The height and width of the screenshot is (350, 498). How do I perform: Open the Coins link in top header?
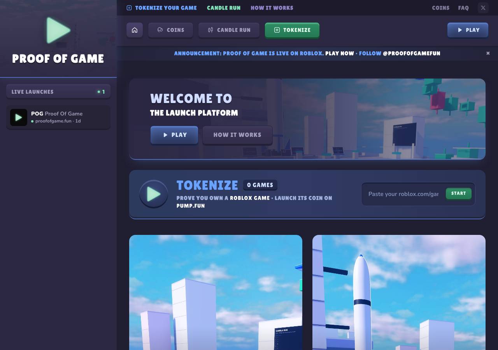[x=440, y=8]
